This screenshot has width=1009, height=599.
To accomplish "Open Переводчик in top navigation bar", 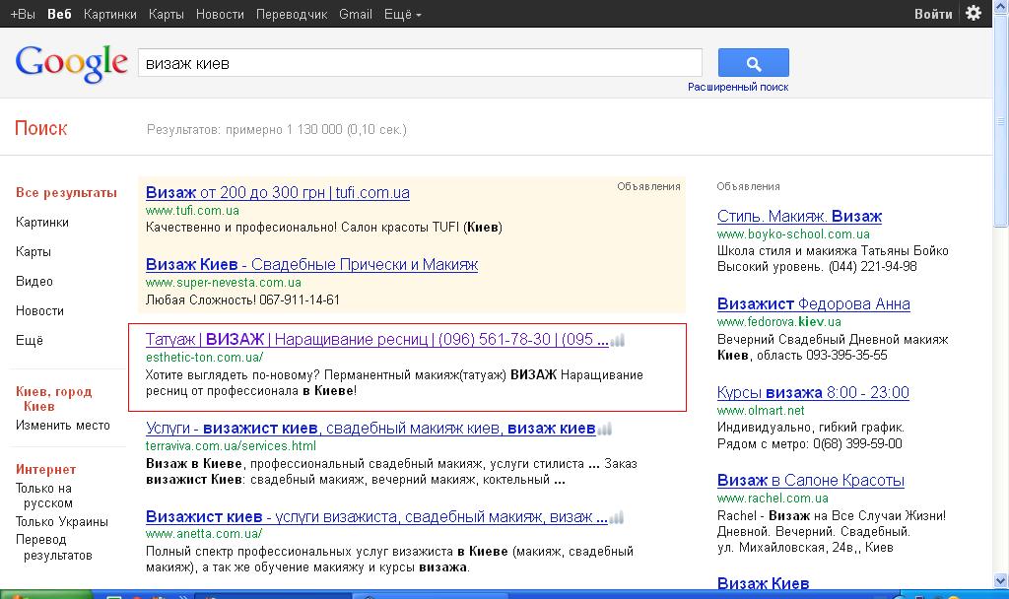I will [292, 14].
